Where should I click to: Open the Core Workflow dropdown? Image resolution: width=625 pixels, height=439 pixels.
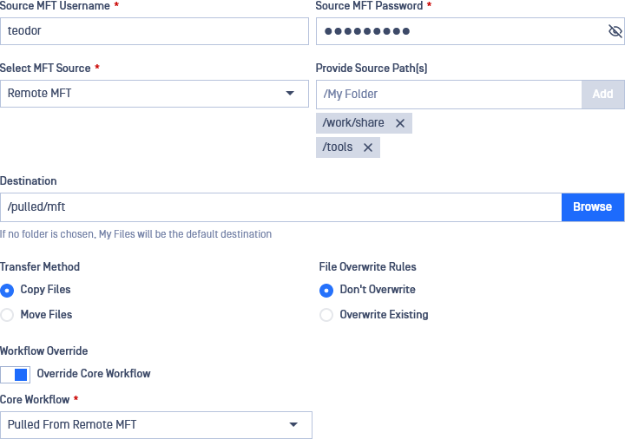(x=156, y=424)
